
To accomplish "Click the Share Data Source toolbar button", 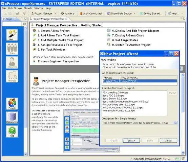I will pos(120,13).
